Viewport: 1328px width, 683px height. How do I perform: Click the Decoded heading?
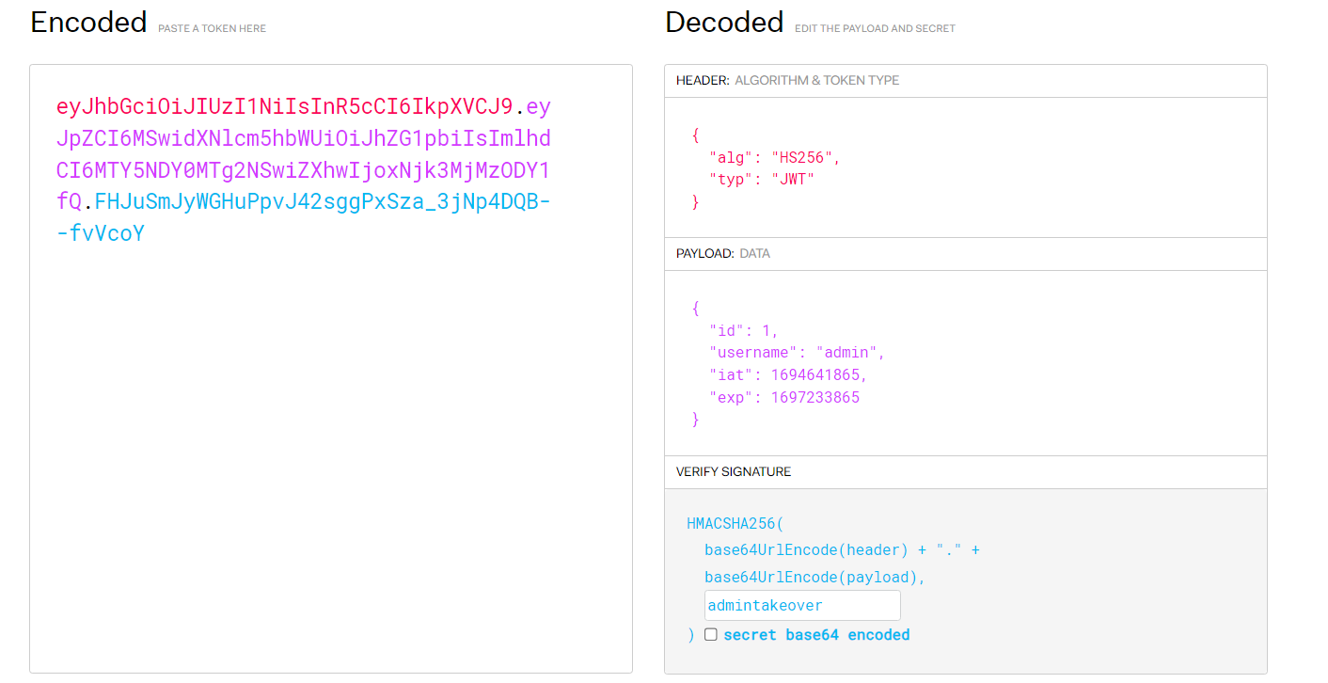point(724,23)
